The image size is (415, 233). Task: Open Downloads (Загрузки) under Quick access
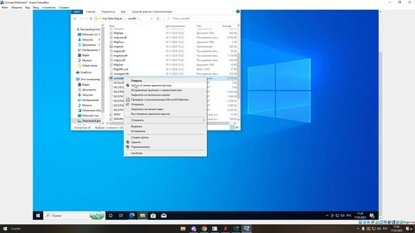tap(88, 39)
